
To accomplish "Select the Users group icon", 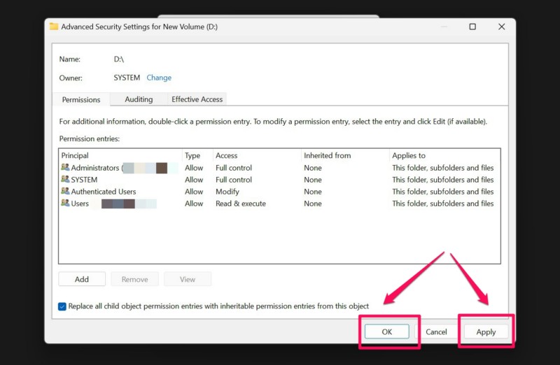I will tap(65, 203).
